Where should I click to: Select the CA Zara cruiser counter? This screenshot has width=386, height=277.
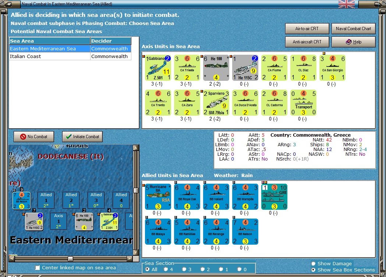(x=187, y=103)
